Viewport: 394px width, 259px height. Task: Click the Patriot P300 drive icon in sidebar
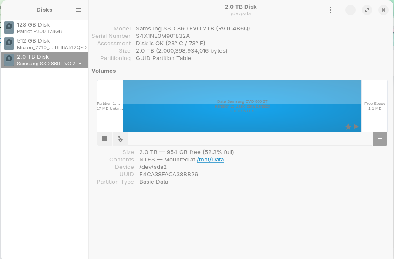(9, 27)
